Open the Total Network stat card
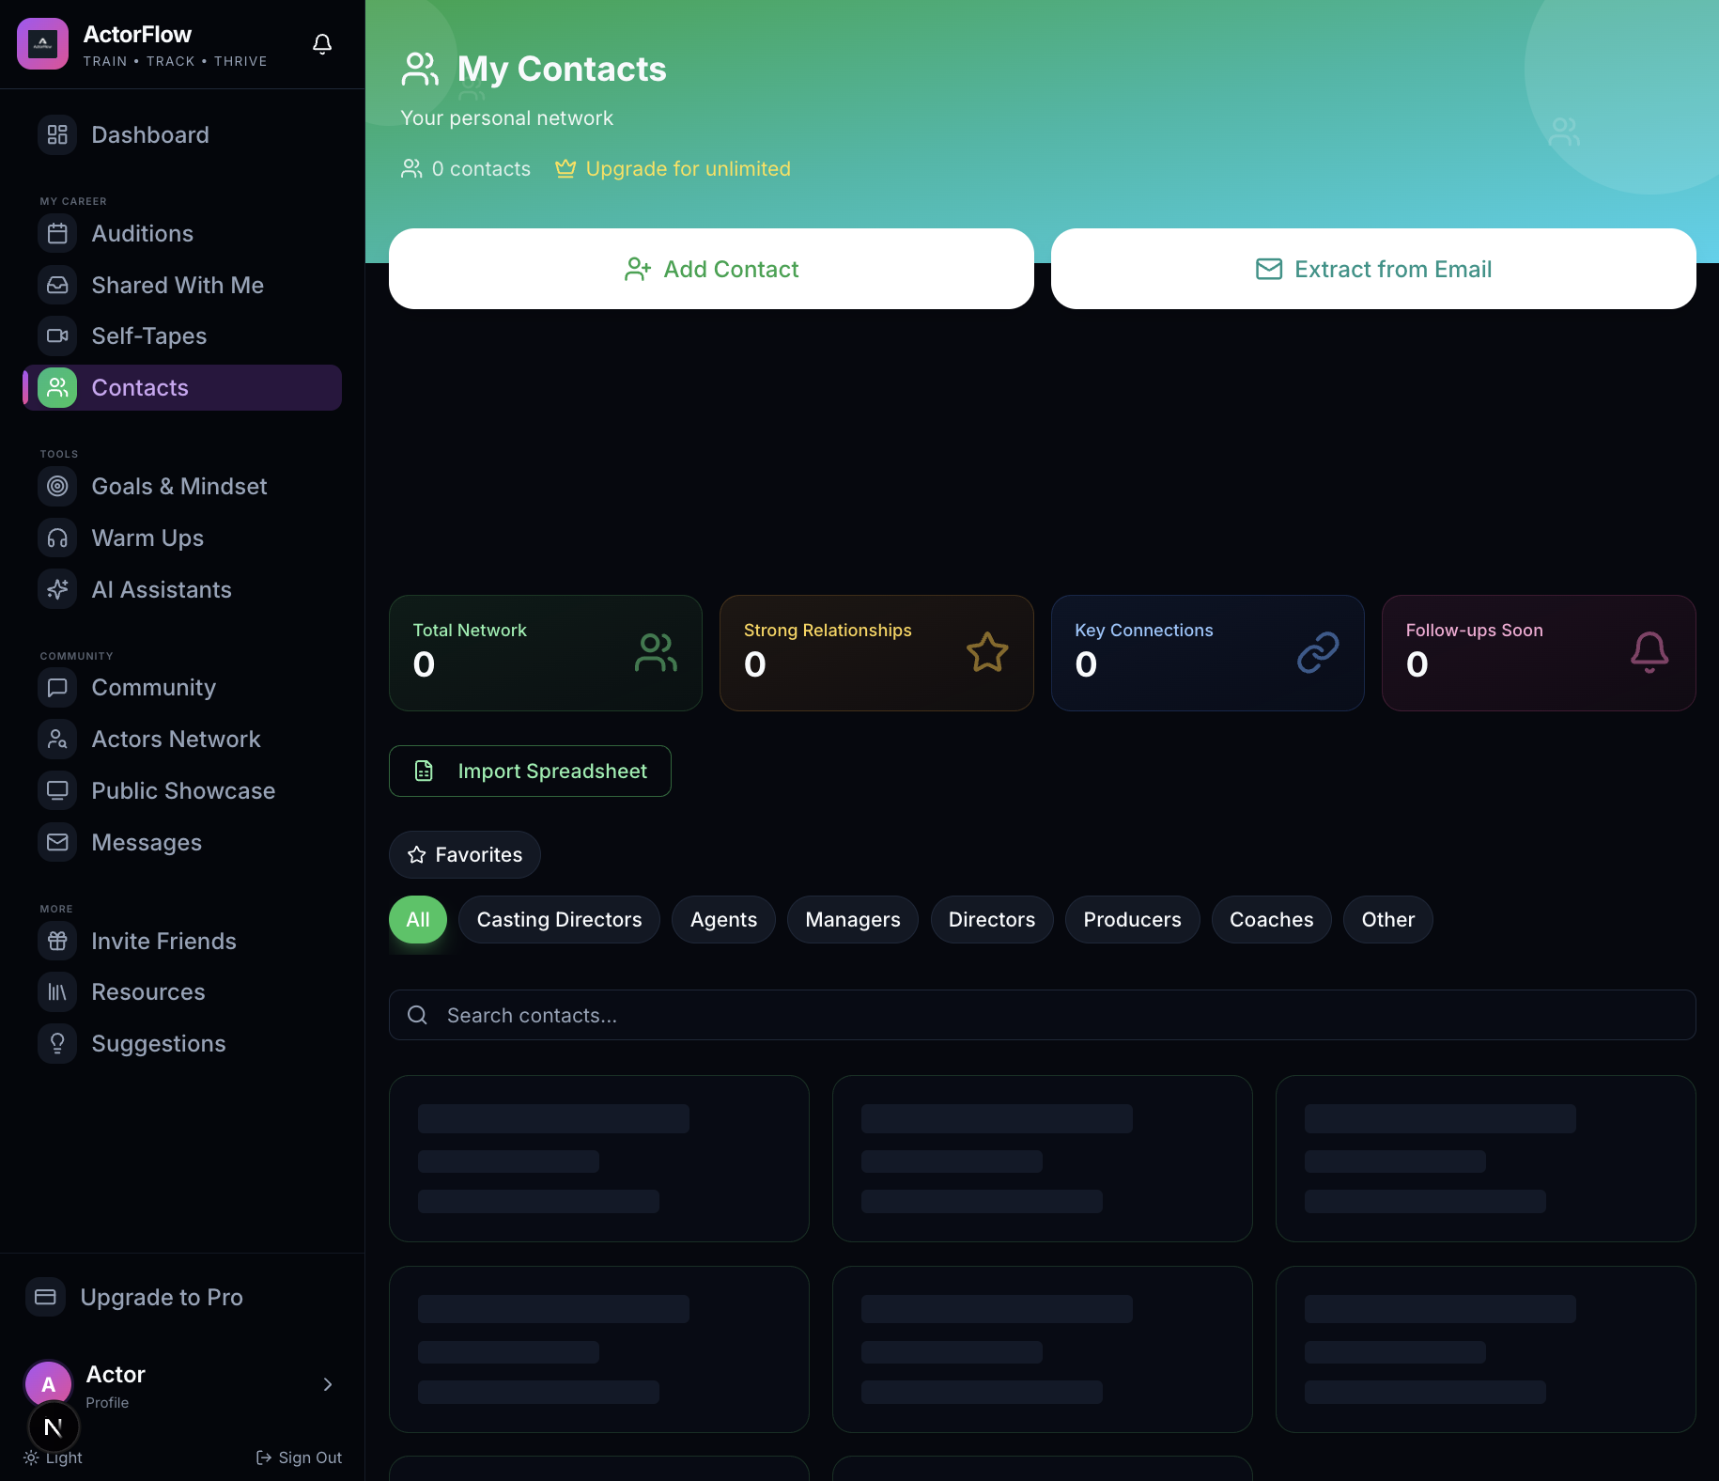 (x=545, y=653)
